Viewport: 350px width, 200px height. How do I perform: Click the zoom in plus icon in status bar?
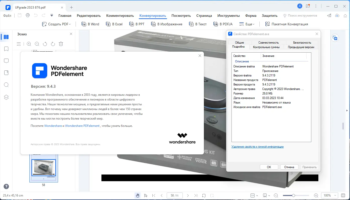[x=316, y=195]
